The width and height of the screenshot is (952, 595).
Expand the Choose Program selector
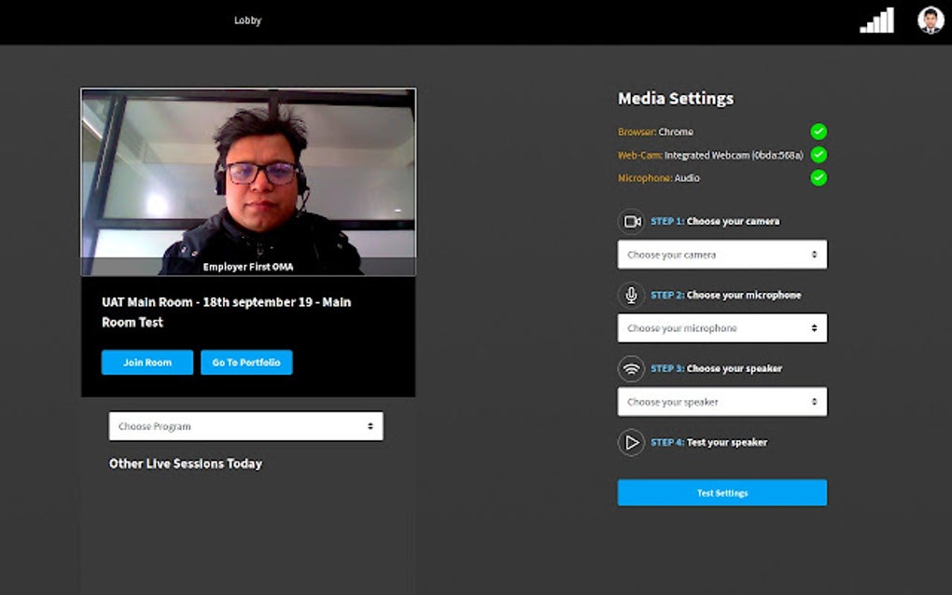coord(245,425)
